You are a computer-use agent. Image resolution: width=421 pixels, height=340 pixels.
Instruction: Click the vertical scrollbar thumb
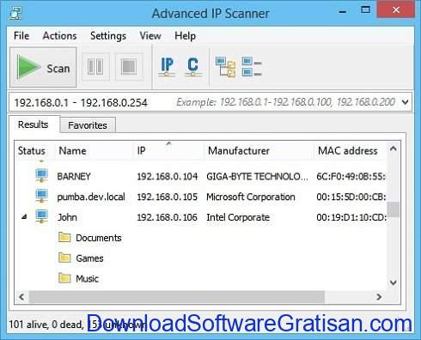[394, 209]
